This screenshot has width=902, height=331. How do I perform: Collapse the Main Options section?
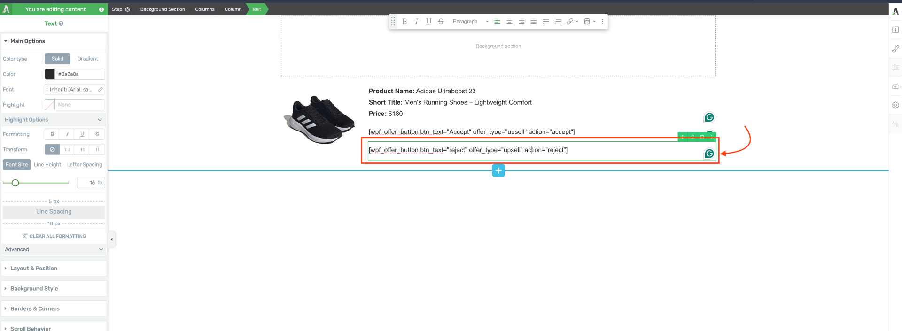(54, 41)
